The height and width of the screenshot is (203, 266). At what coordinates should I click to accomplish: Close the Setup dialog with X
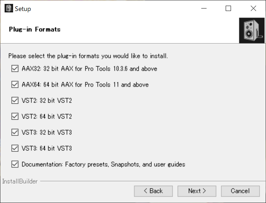point(253,9)
